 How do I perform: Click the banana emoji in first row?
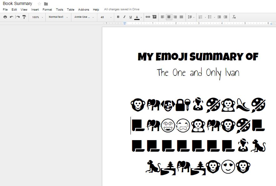point(243,105)
